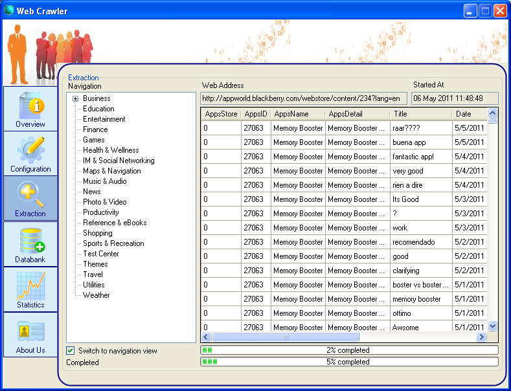Select the News category
Image resolution: width=511 pixels, height=391 pixels.
pyautogui.click(x=91, y=192)
